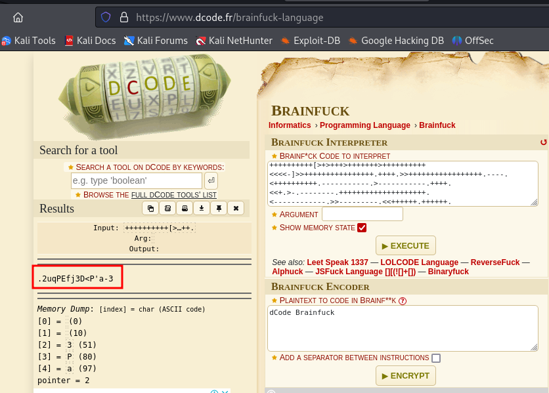Click the second Results toolbar icon
This screenshot has height=393, width=549.
[x=167, y=209]
